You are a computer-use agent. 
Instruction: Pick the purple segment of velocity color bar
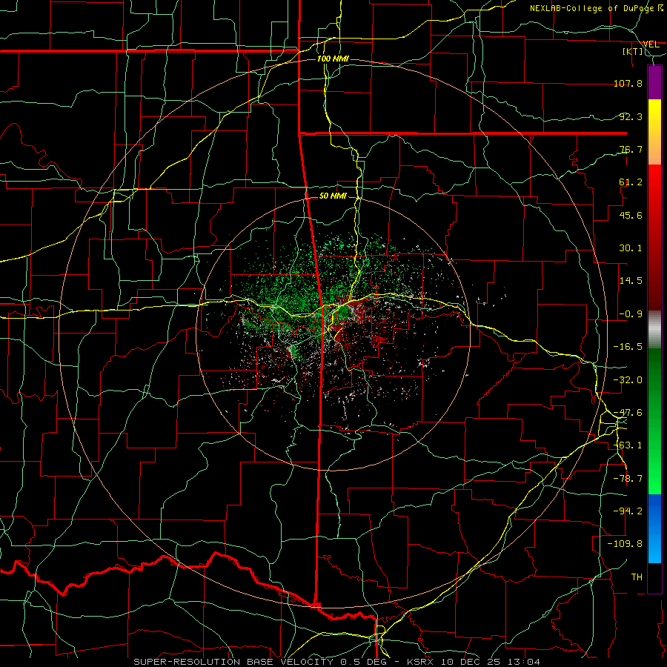(654, 83)
